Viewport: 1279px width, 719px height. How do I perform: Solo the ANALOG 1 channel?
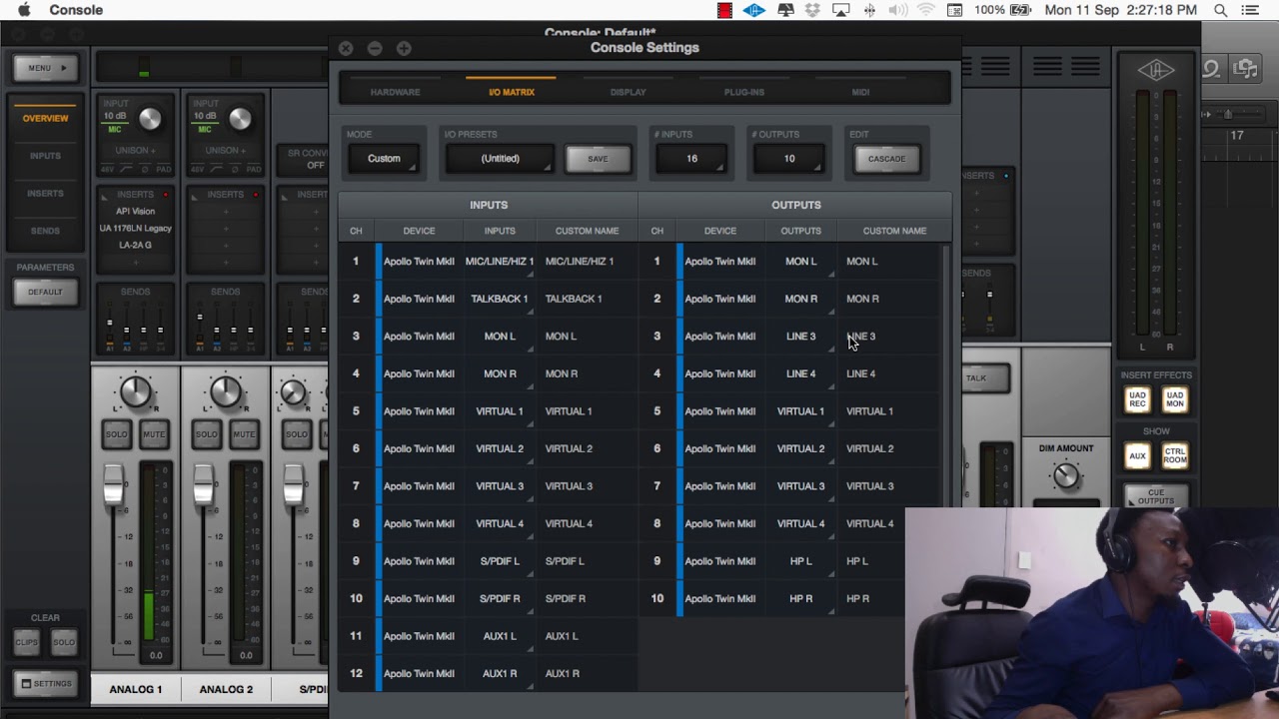[117, 434]
